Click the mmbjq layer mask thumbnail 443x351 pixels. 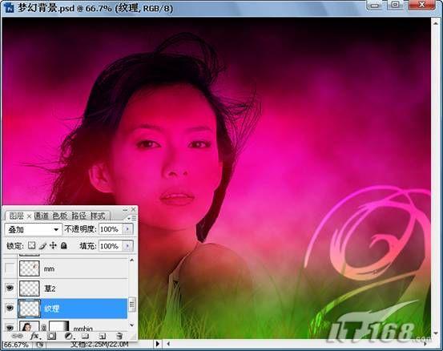click(x=59, y=326)
